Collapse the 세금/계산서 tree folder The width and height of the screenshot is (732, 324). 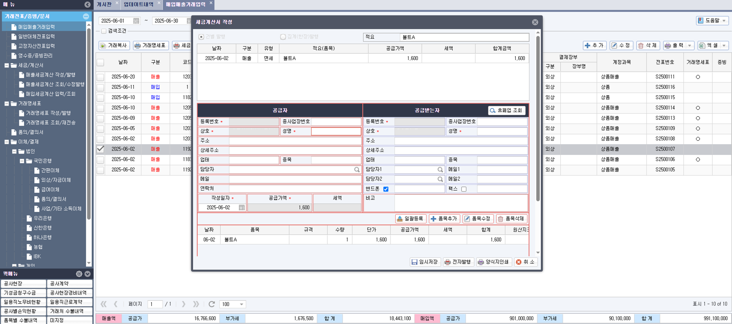pos(6,65)
